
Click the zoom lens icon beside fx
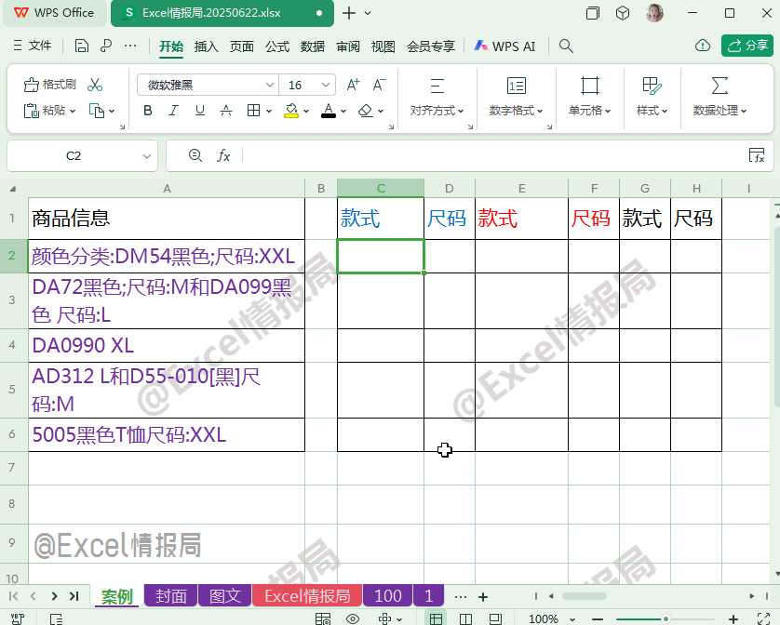point(195,155)
